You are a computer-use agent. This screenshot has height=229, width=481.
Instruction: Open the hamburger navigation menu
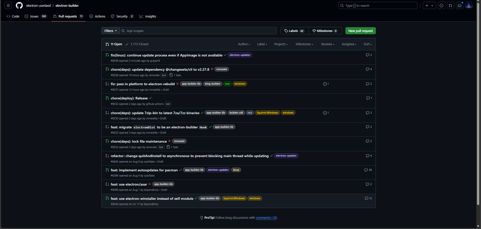pyautogui.click(x=8, y=5)
